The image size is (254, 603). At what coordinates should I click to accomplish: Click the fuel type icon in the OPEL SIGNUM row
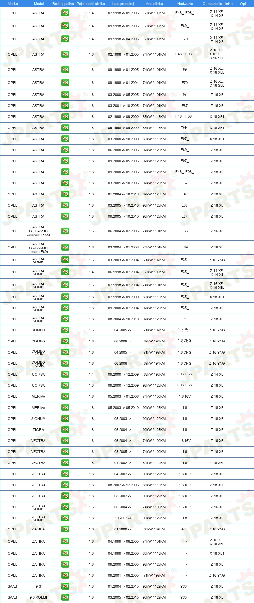pos(65,418)
